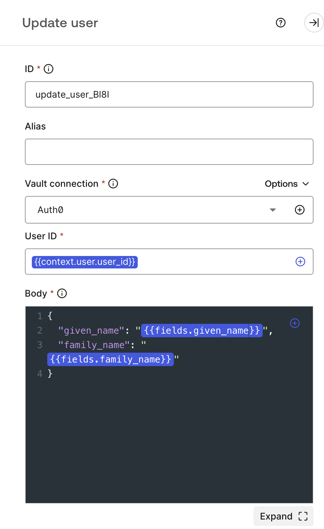
Task: Focus the empty Alias input field
Action: (x=169, y=152)
